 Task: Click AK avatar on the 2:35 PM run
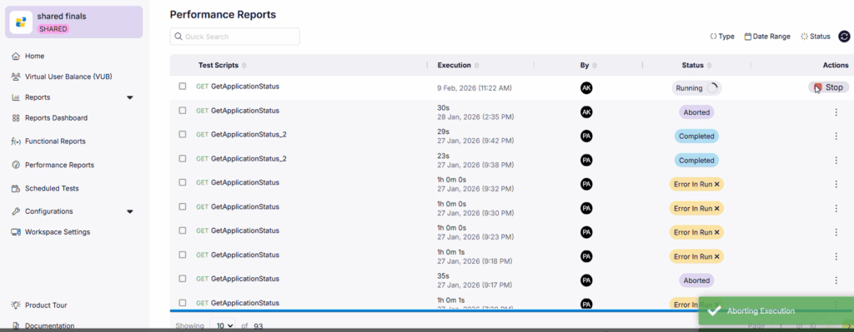pyautogui.click(x=586, y=112)
